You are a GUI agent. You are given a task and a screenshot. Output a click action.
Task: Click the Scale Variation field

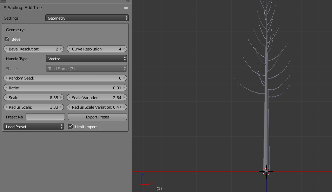(x=97, y=98)
